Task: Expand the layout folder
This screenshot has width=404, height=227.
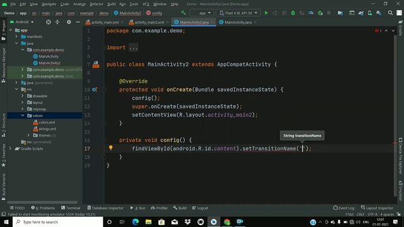Action: (x=23, y=102)
